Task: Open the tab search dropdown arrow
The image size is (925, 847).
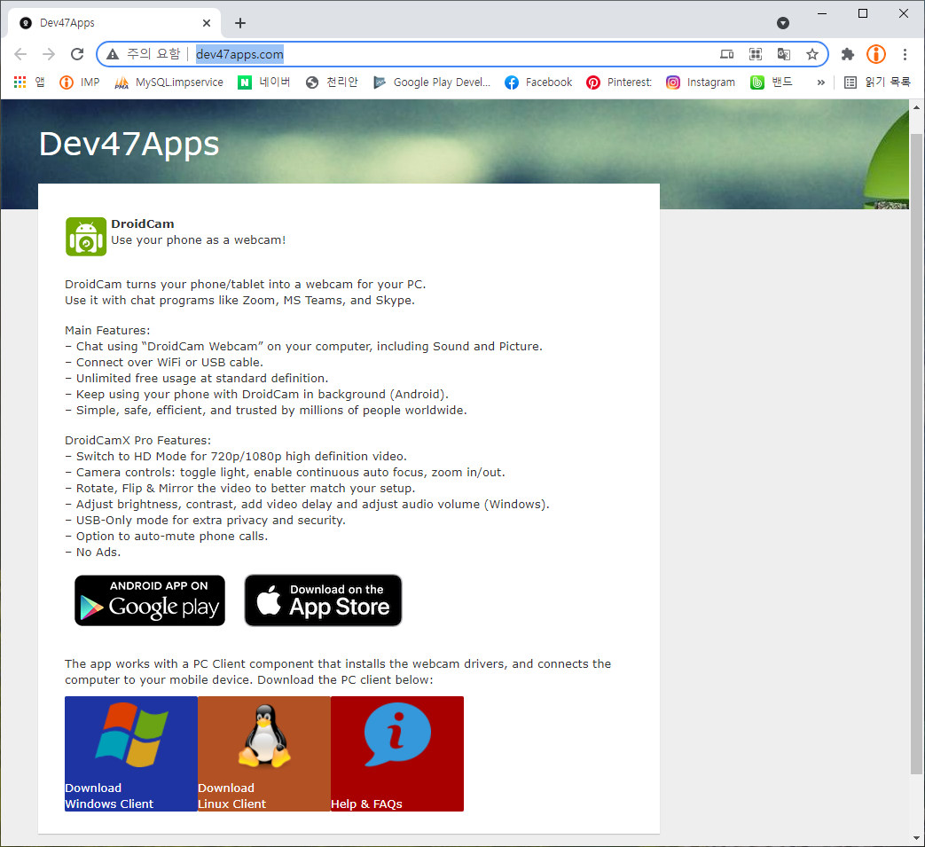Action: (x=783, y=23)
